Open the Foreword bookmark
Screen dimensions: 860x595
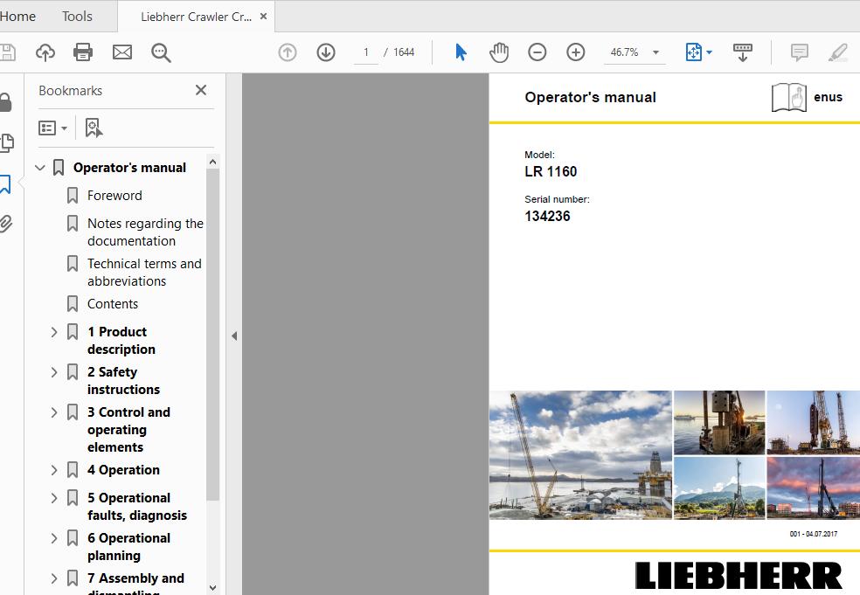(x=114, y=195)
